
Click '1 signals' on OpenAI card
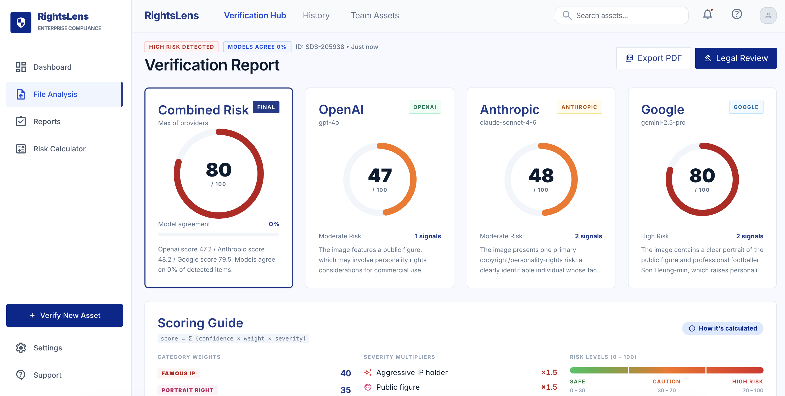pos(428,236)
